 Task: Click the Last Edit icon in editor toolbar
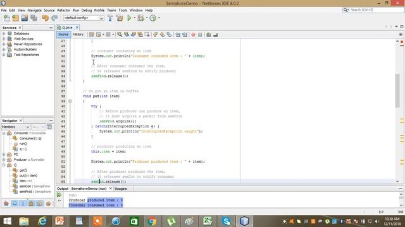tap(91, 35)
